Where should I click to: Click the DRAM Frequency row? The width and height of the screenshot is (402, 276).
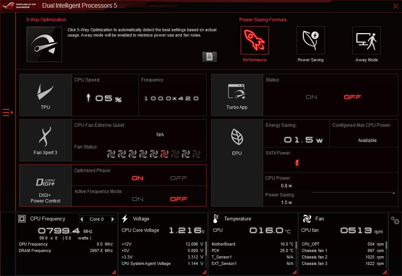66,250
